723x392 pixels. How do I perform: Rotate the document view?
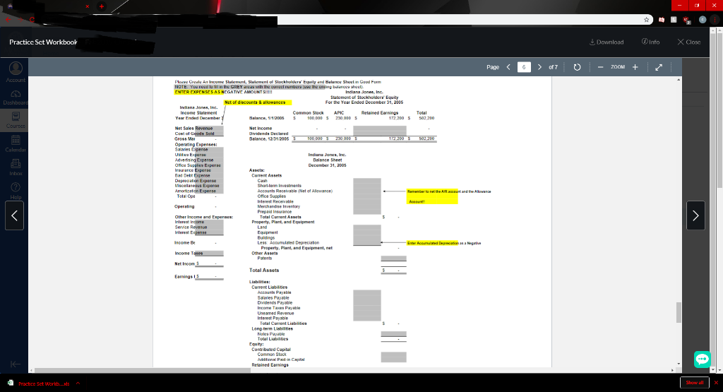point(577,67)
